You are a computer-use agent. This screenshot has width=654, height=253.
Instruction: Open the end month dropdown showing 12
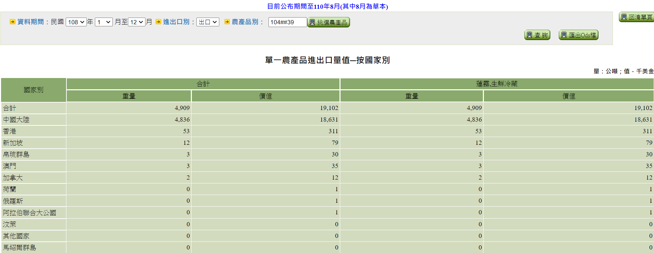click(137, 22)
